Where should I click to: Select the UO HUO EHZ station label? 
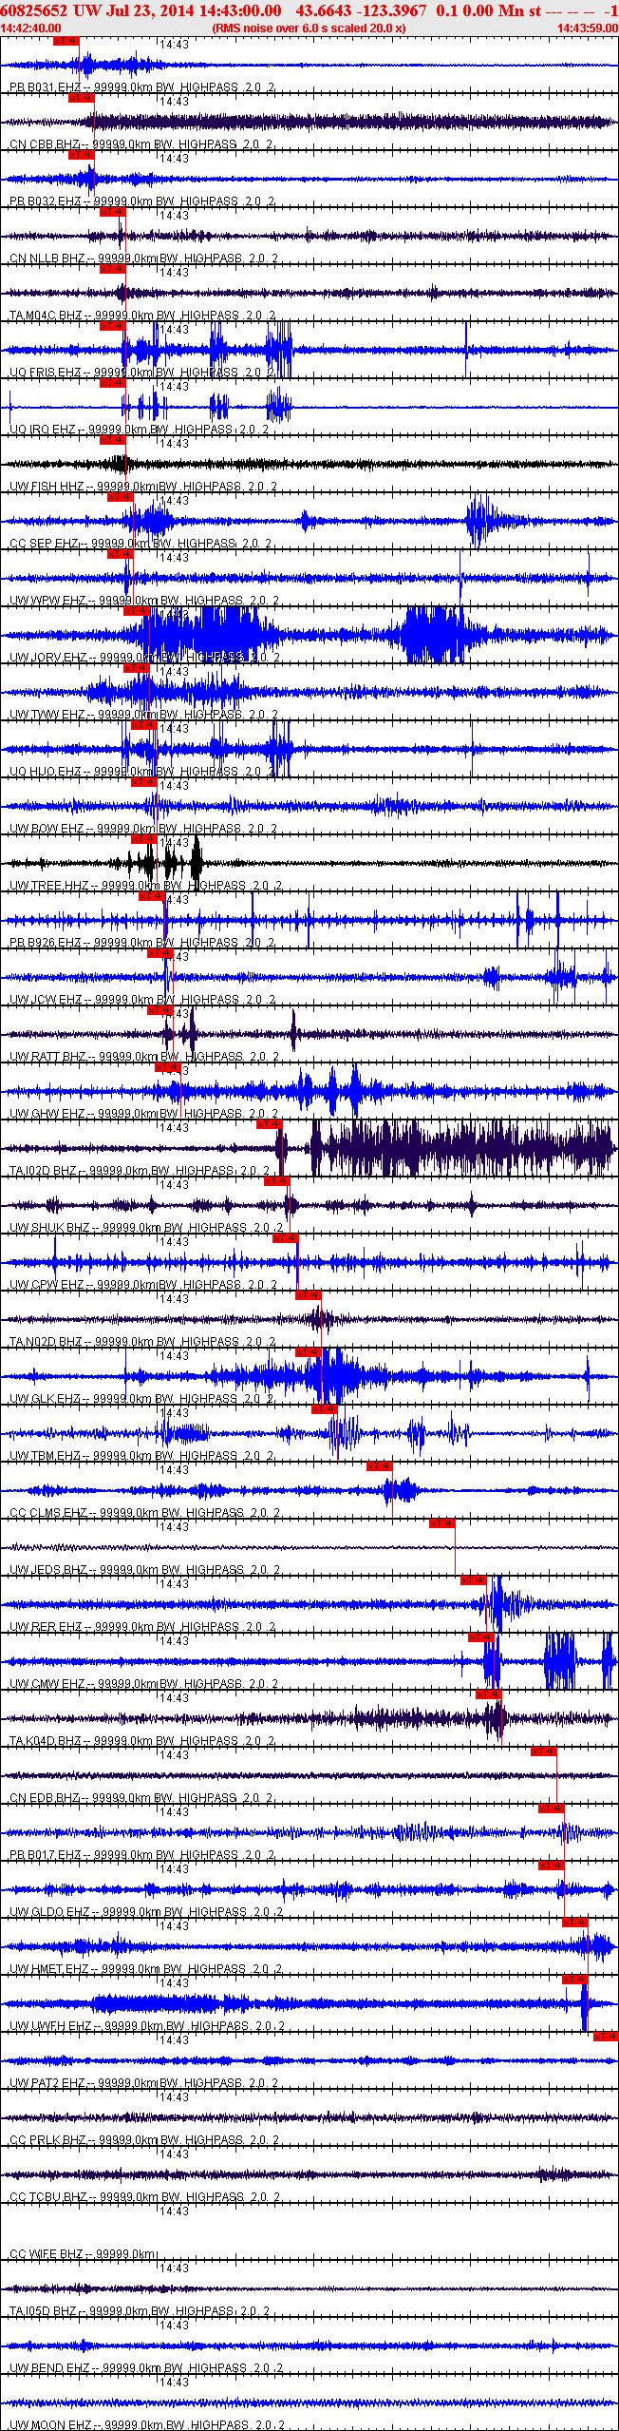142,772
